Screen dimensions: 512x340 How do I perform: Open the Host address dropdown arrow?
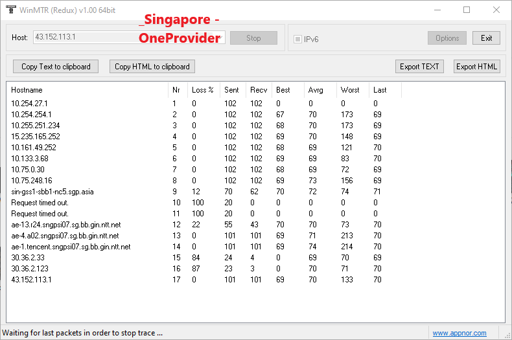click(221, 38)
